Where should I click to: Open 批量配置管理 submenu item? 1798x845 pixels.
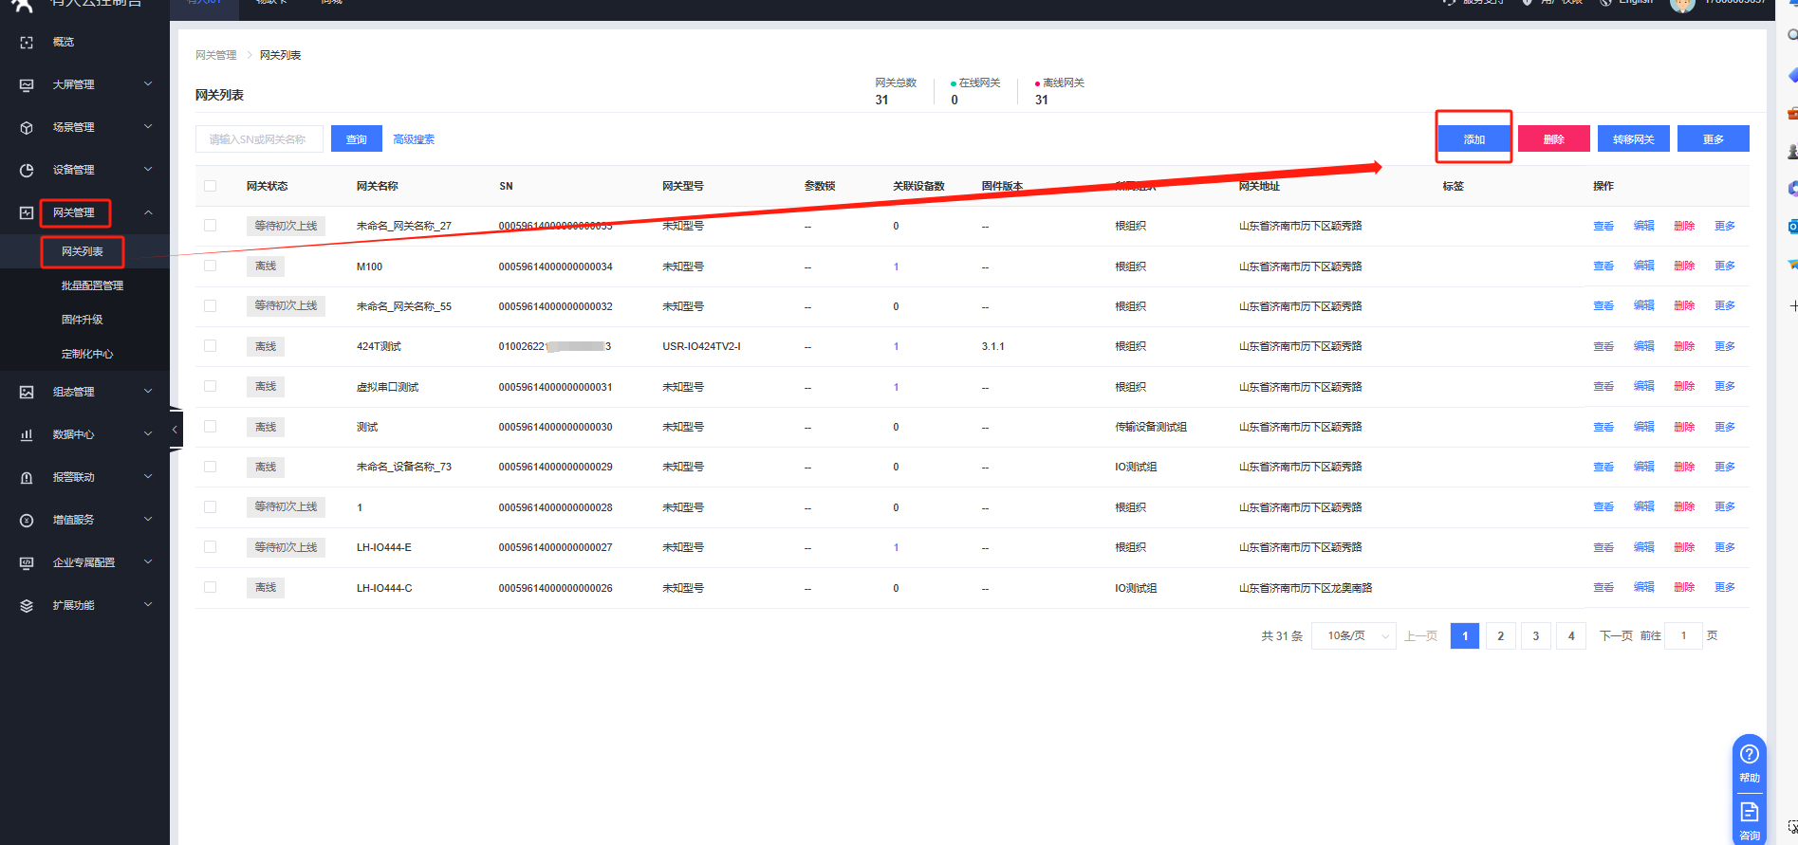92,285
